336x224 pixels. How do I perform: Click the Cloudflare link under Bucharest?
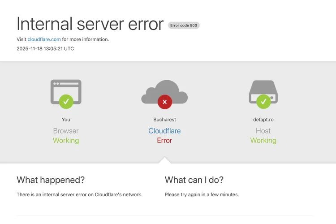tap(164, 131)
